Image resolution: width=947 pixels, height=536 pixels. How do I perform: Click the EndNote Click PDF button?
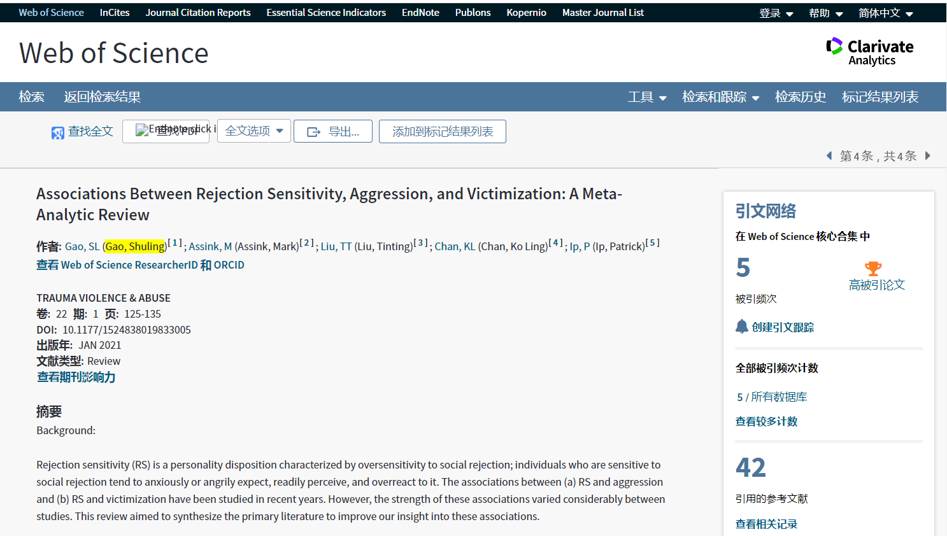coord(166,131)
